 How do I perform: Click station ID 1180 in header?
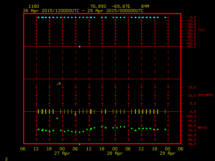tap(33, 6)
